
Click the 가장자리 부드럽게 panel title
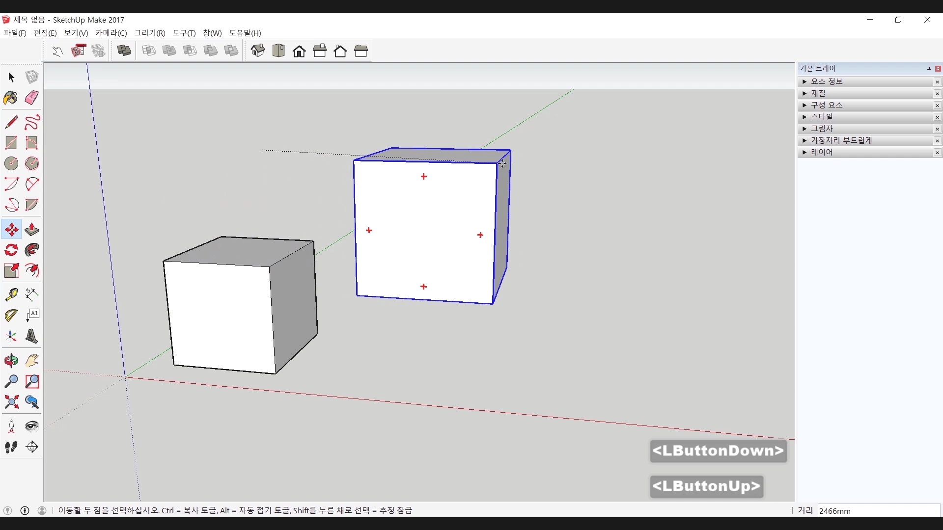841,140
